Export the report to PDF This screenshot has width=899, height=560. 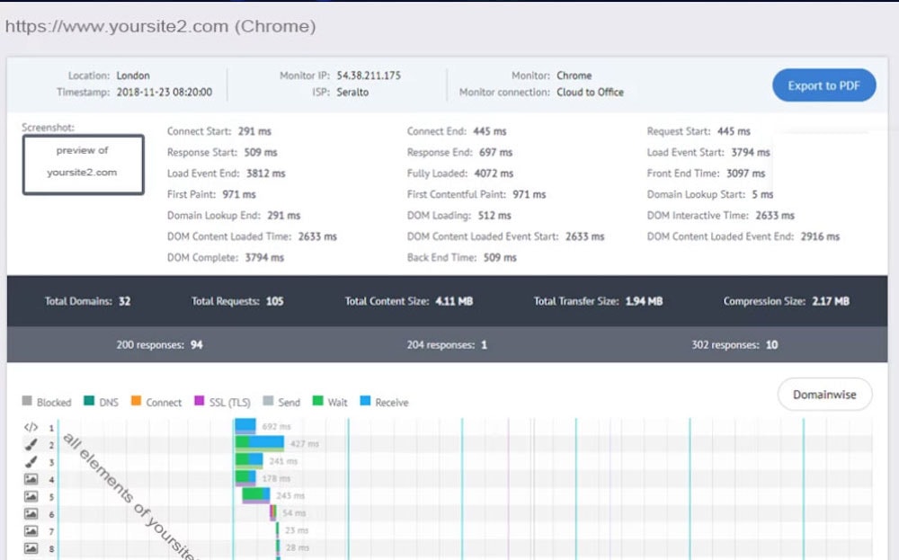coord(823,85)
